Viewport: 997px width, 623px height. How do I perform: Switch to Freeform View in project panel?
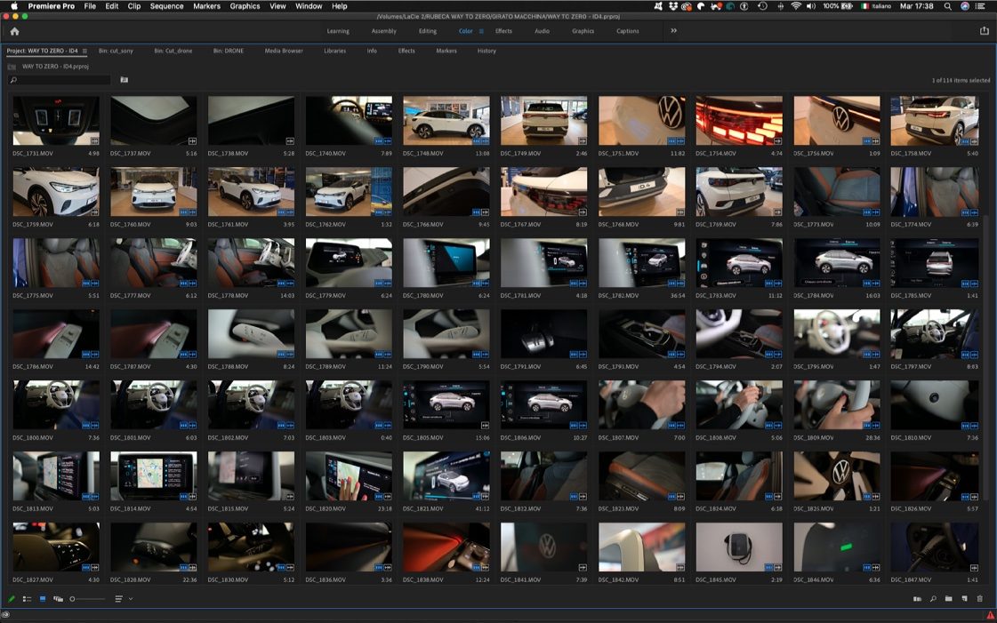click(58, 599)
